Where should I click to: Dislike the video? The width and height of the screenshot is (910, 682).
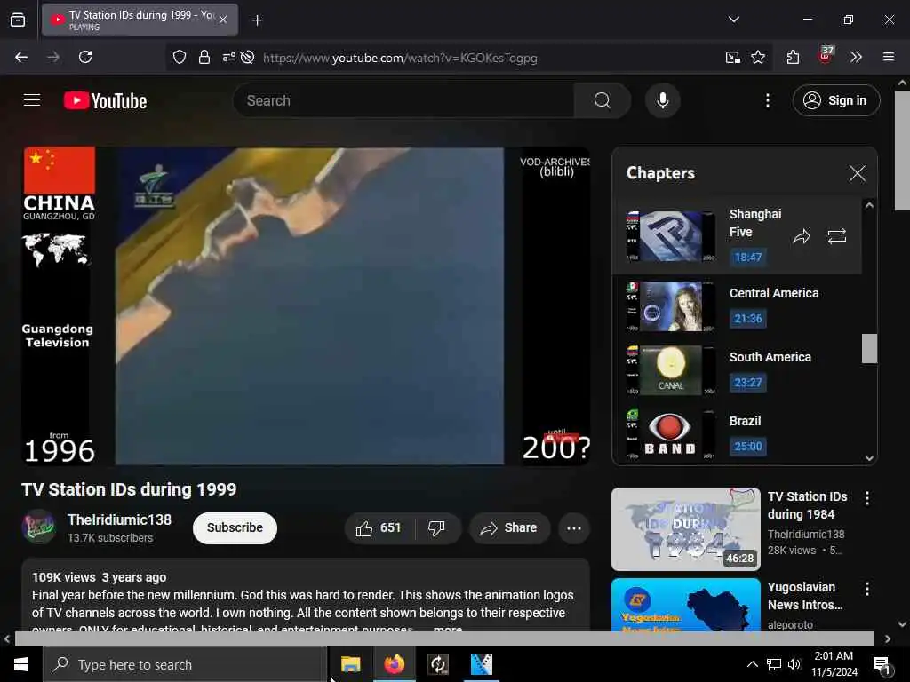point(436,527)
